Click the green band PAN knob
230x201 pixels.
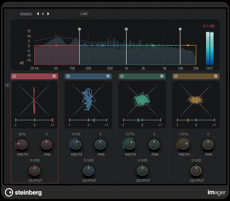click(x=154, y=144)
